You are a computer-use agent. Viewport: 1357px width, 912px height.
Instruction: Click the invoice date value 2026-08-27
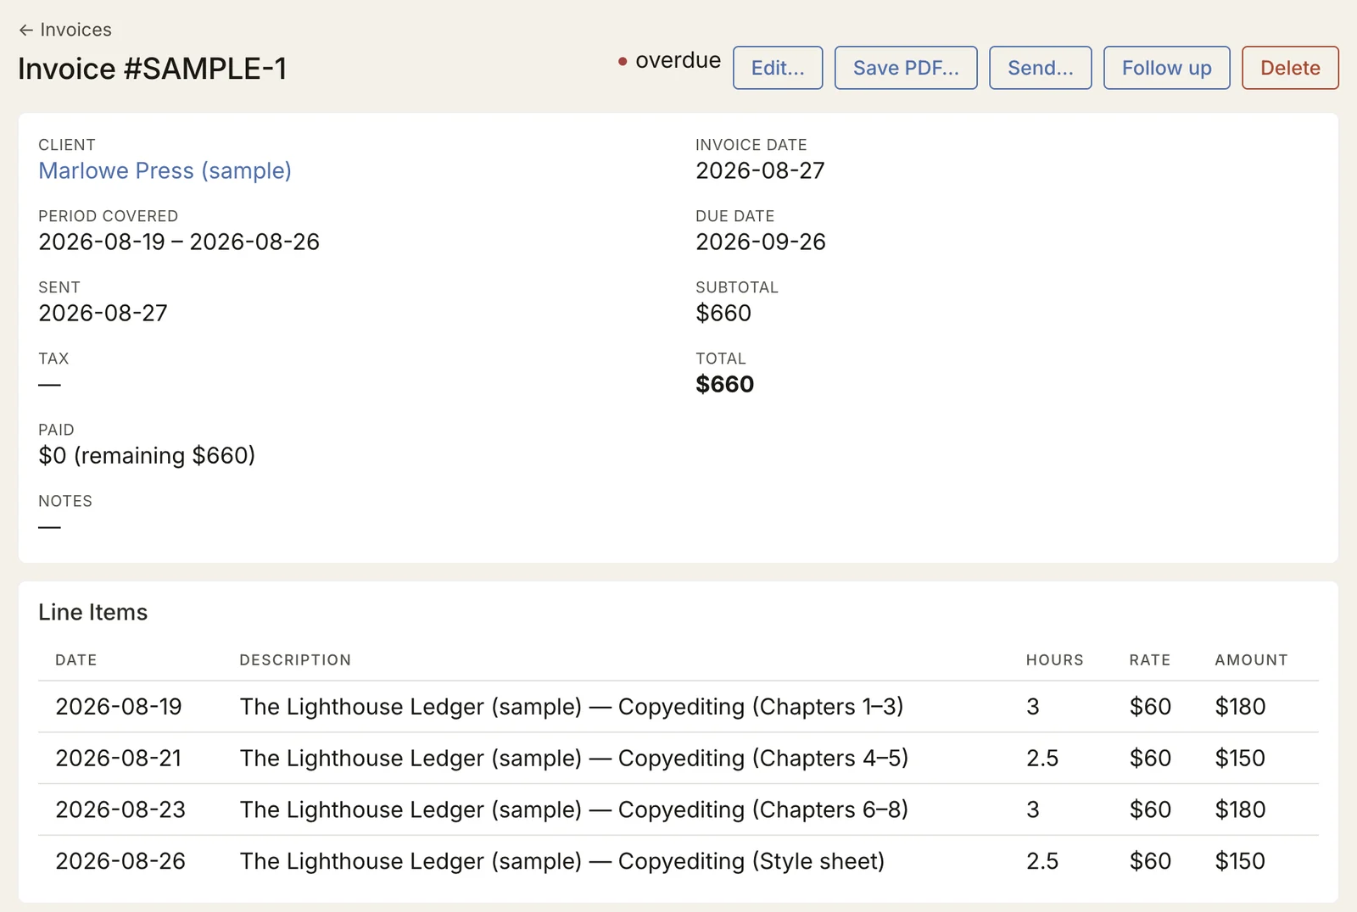pyautogui.click(x=760, y=170)
